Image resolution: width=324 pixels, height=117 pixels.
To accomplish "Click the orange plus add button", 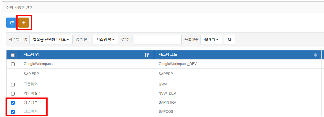I will click(23, 23).
